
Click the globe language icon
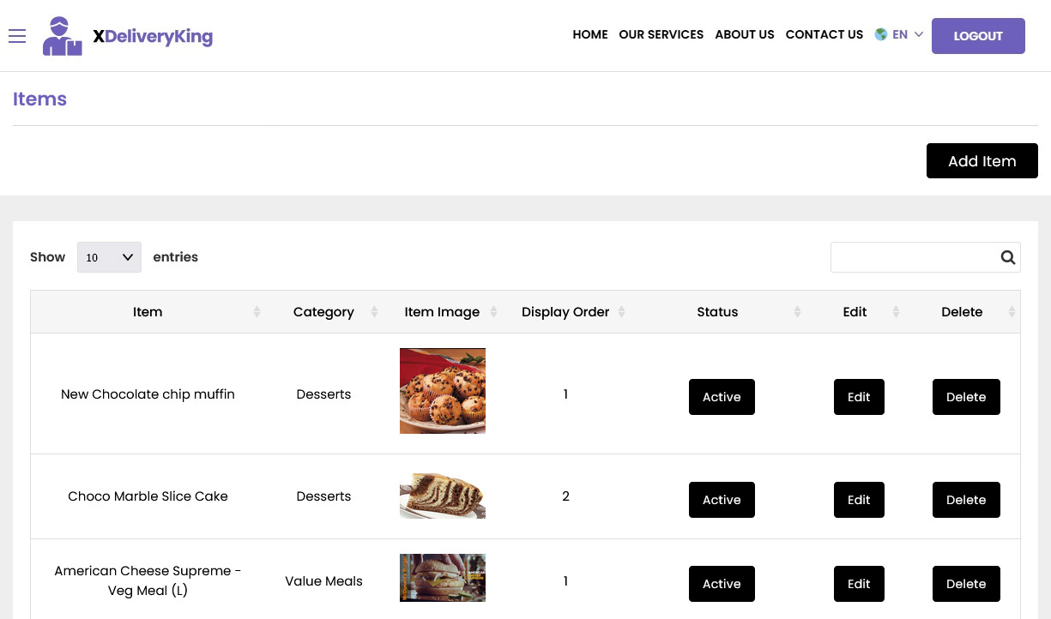(881, 34)
